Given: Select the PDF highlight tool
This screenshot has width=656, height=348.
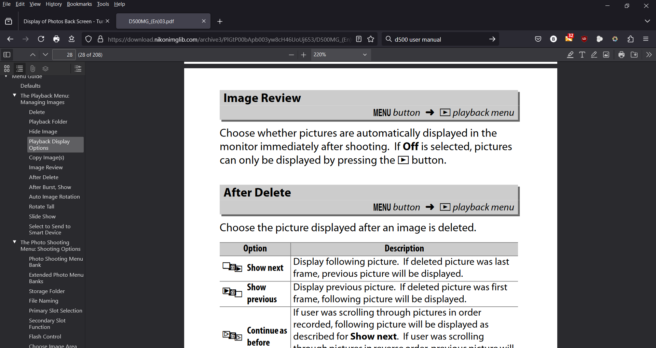Looking at the screenshot, I should click(570, 55).
